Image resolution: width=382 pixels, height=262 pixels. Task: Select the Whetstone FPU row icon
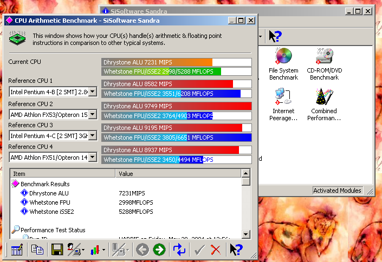24,202
